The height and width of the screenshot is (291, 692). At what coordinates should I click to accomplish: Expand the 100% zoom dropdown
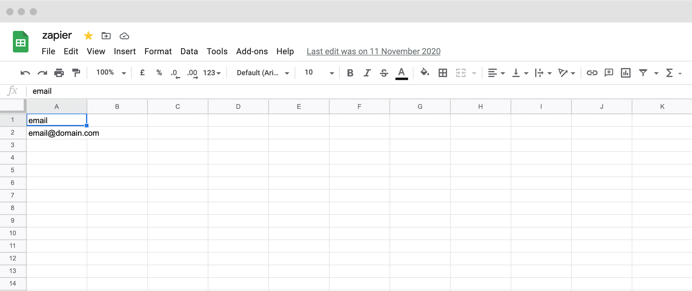click(x=111, y=73)
